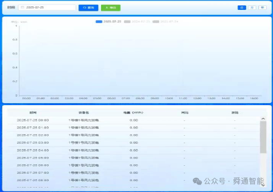Click the table scrollbar up arrow

click(x=263, y=118)
